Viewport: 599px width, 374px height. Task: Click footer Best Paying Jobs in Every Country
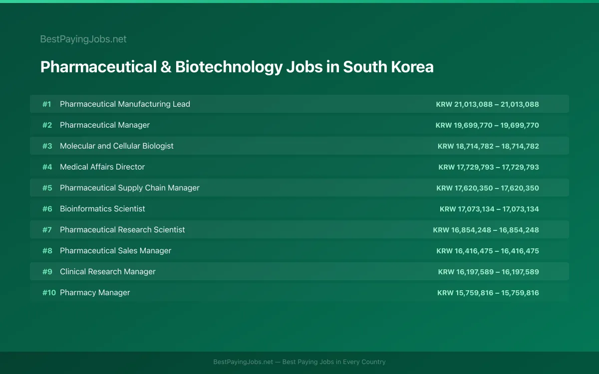click(x=334, y=362)
